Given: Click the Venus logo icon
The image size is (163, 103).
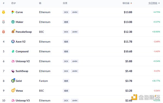Looking at the screenshot, I should point(13,90).
